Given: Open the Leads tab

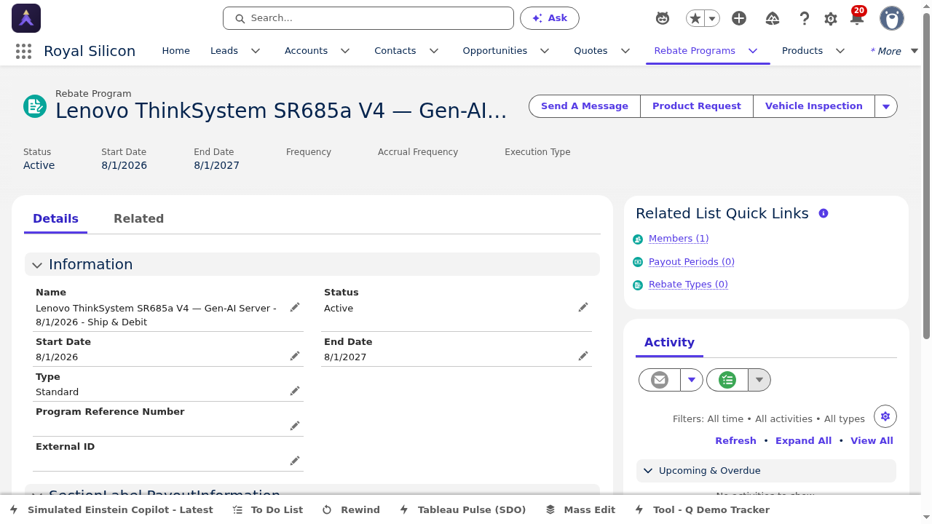Looking at the screenshot, I should click(224, 51).
